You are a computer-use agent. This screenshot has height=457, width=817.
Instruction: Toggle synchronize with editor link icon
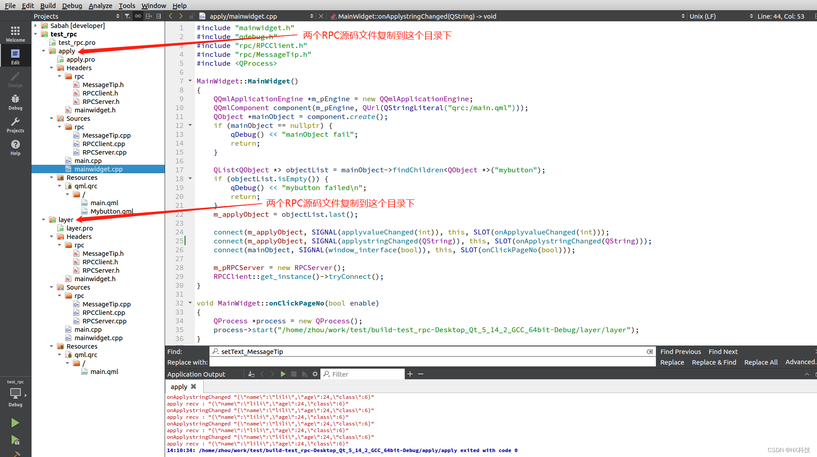[138, 16]
